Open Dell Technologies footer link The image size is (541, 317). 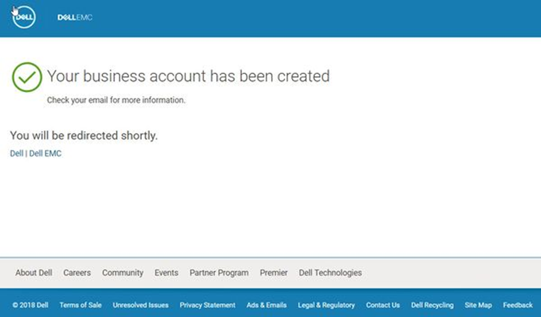330,273
